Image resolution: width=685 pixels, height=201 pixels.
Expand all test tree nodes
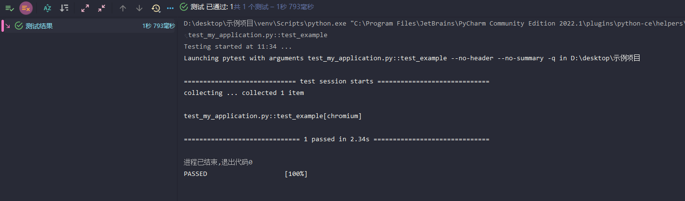(x=85, y=8)
